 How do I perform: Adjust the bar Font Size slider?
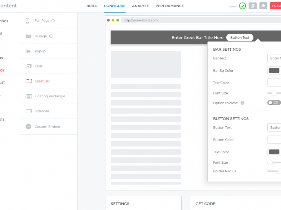tap(274, 93)
